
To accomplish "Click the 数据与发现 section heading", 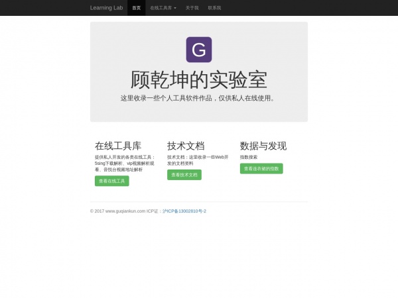I will click(x=263, y=146).
